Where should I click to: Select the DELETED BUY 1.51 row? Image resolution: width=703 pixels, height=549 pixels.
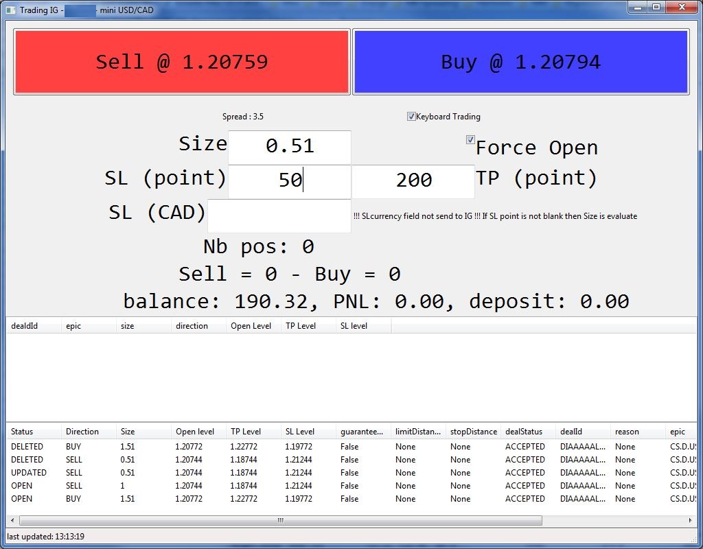click(x=351, y=447)
